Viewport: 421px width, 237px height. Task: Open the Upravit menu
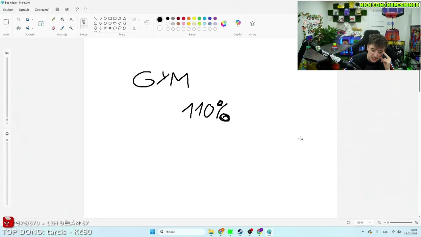(x=24, y=10)
